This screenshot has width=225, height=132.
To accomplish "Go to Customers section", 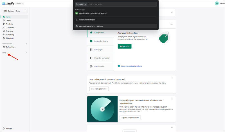I will (x=10, y=28).
